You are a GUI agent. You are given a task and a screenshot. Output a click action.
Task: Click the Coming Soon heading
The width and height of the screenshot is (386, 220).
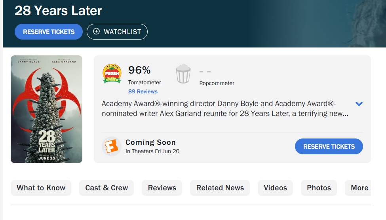[x=150, y=142]
